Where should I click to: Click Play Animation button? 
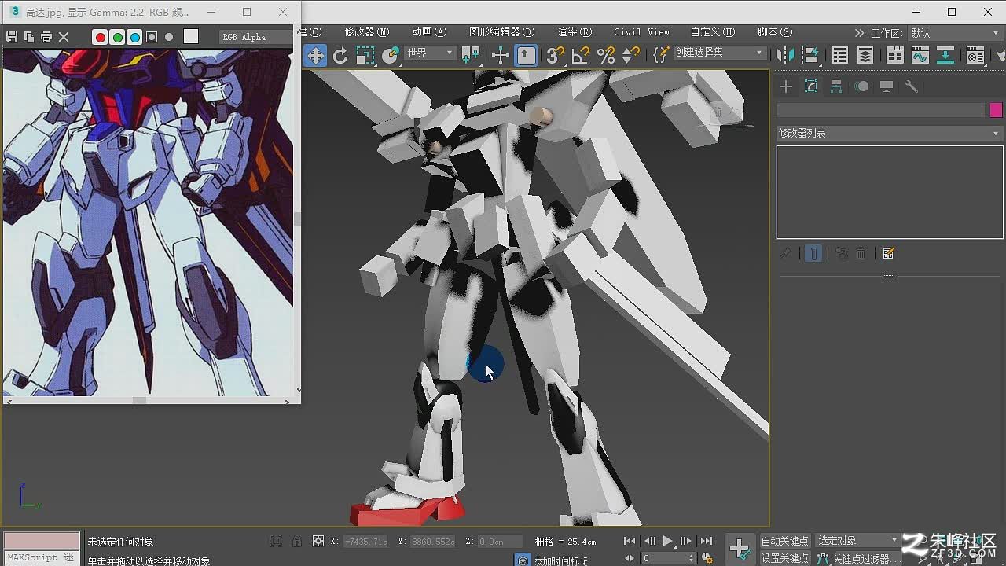[667, 541]
